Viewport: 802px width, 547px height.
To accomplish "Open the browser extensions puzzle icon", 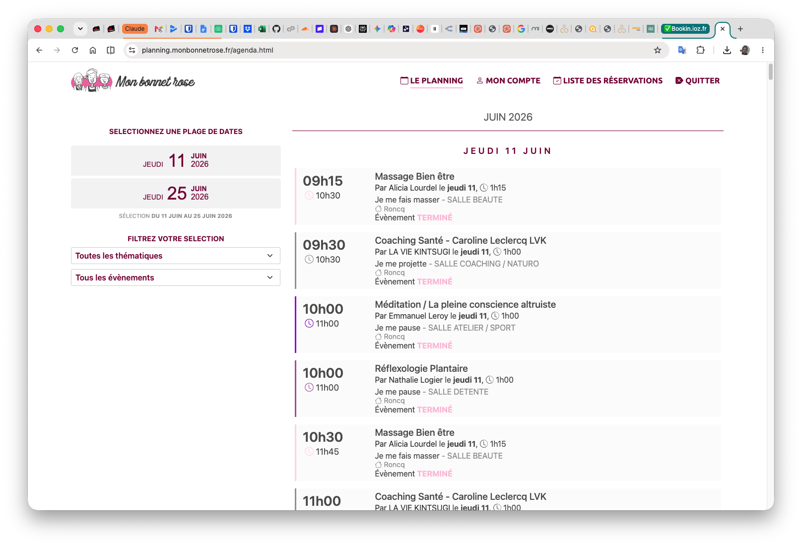I will [x=700, y=50].
